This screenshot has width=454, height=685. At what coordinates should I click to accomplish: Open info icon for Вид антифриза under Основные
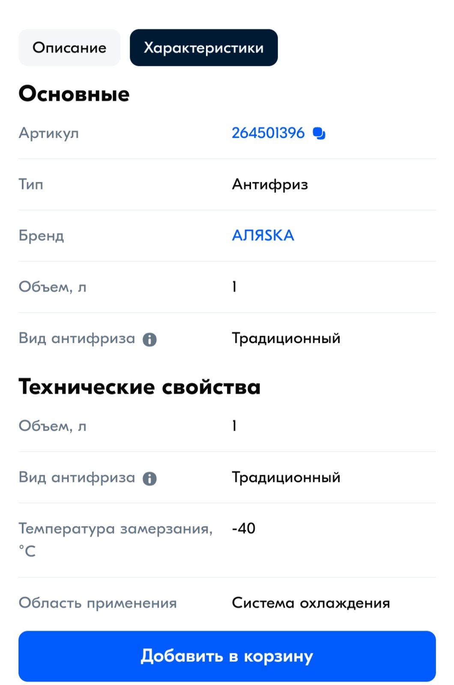coord(149,340)
